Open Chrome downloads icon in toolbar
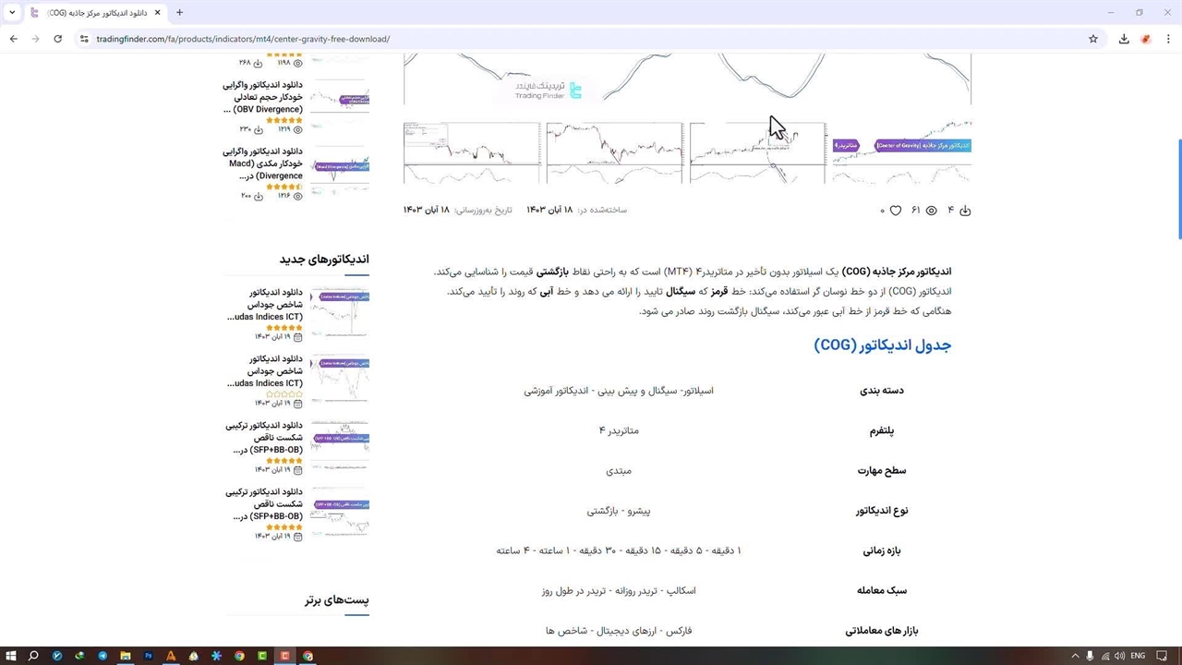This screenshot has width=1182, height=665. click(x=1124, y=39)
